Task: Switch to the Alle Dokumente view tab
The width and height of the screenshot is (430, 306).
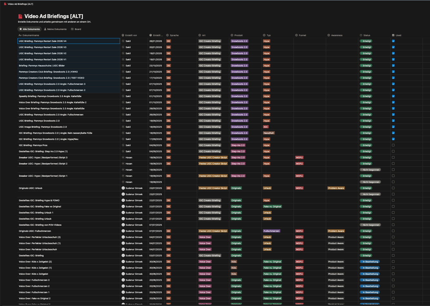Action: click(30, 29)
